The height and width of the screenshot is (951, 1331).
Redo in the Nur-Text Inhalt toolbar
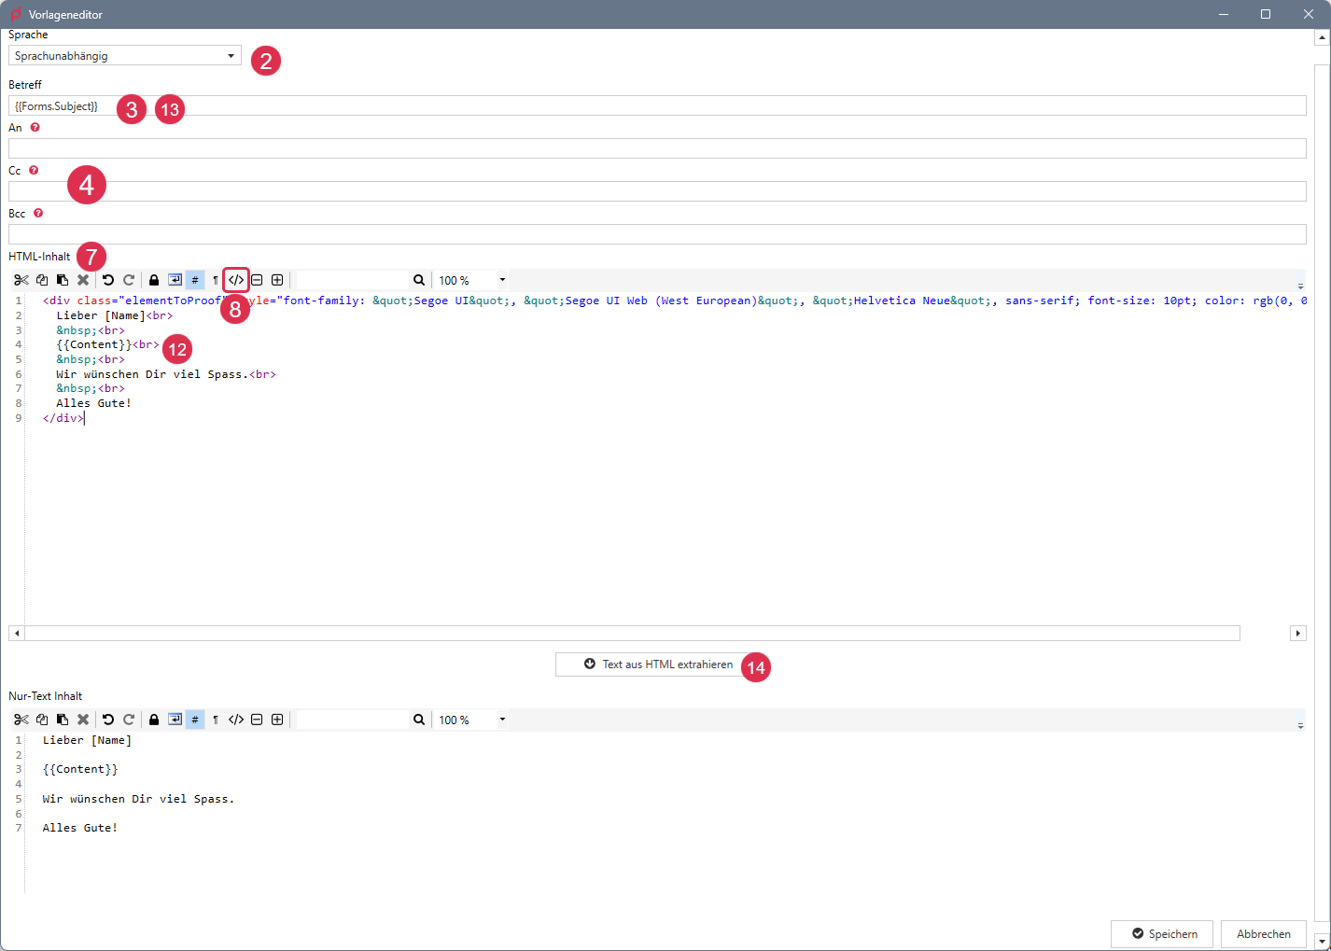click(x=129, y=720)
